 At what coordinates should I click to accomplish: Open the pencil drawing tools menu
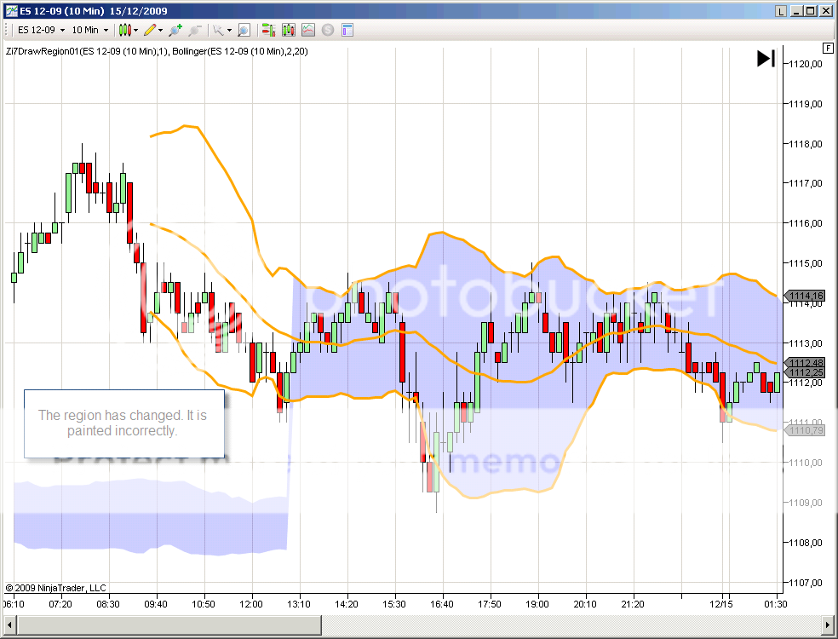tap(153, 30)
